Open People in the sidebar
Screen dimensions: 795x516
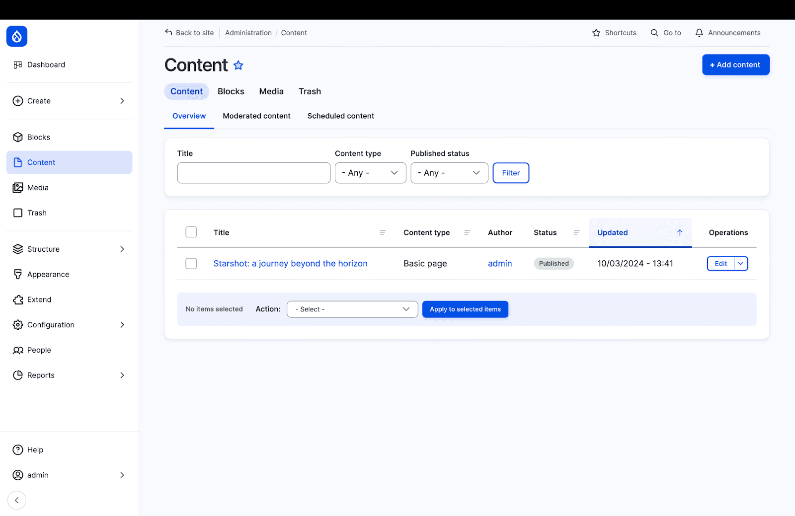pos(69,350)
